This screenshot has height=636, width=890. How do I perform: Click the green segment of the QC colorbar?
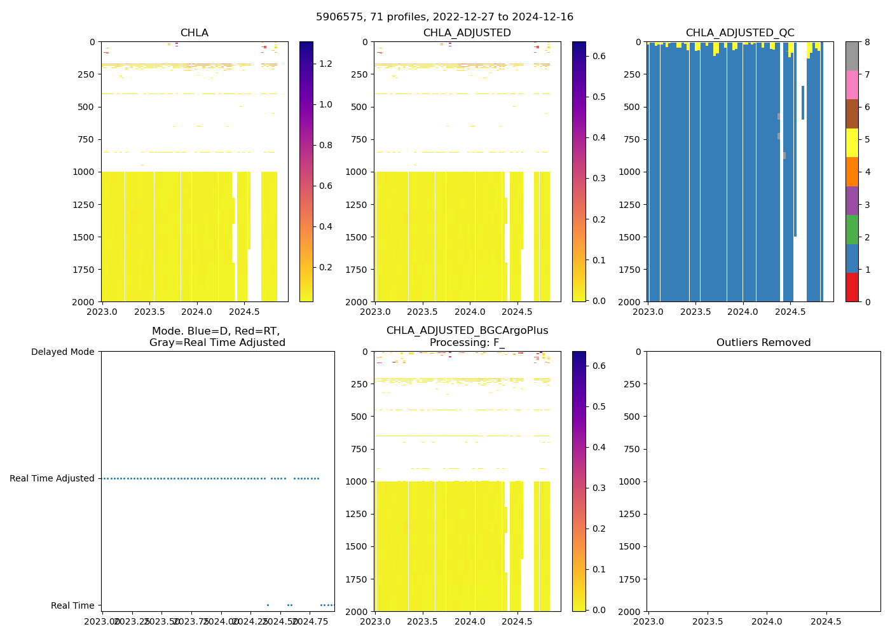(852, 230)
